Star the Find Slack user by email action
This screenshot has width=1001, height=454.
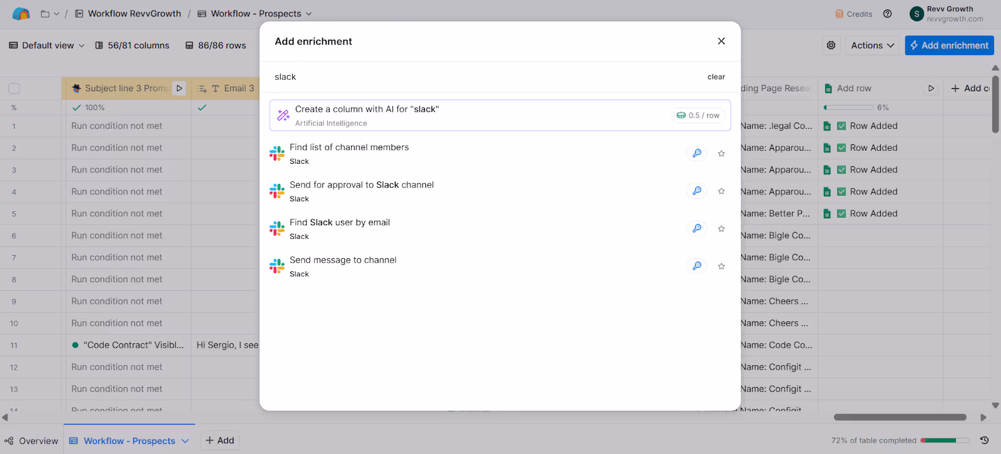(721, 228)
